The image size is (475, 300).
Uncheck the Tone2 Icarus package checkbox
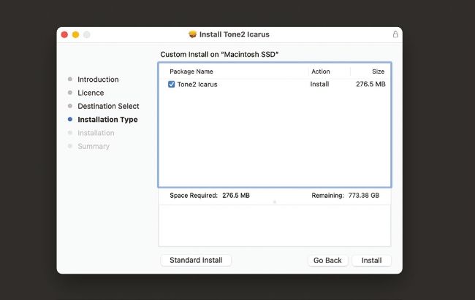(172, 84)
